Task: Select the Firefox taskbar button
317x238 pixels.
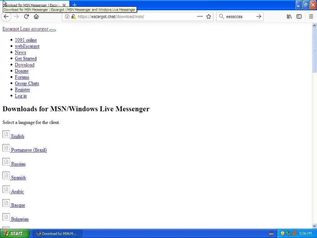Action: [57, 234]
